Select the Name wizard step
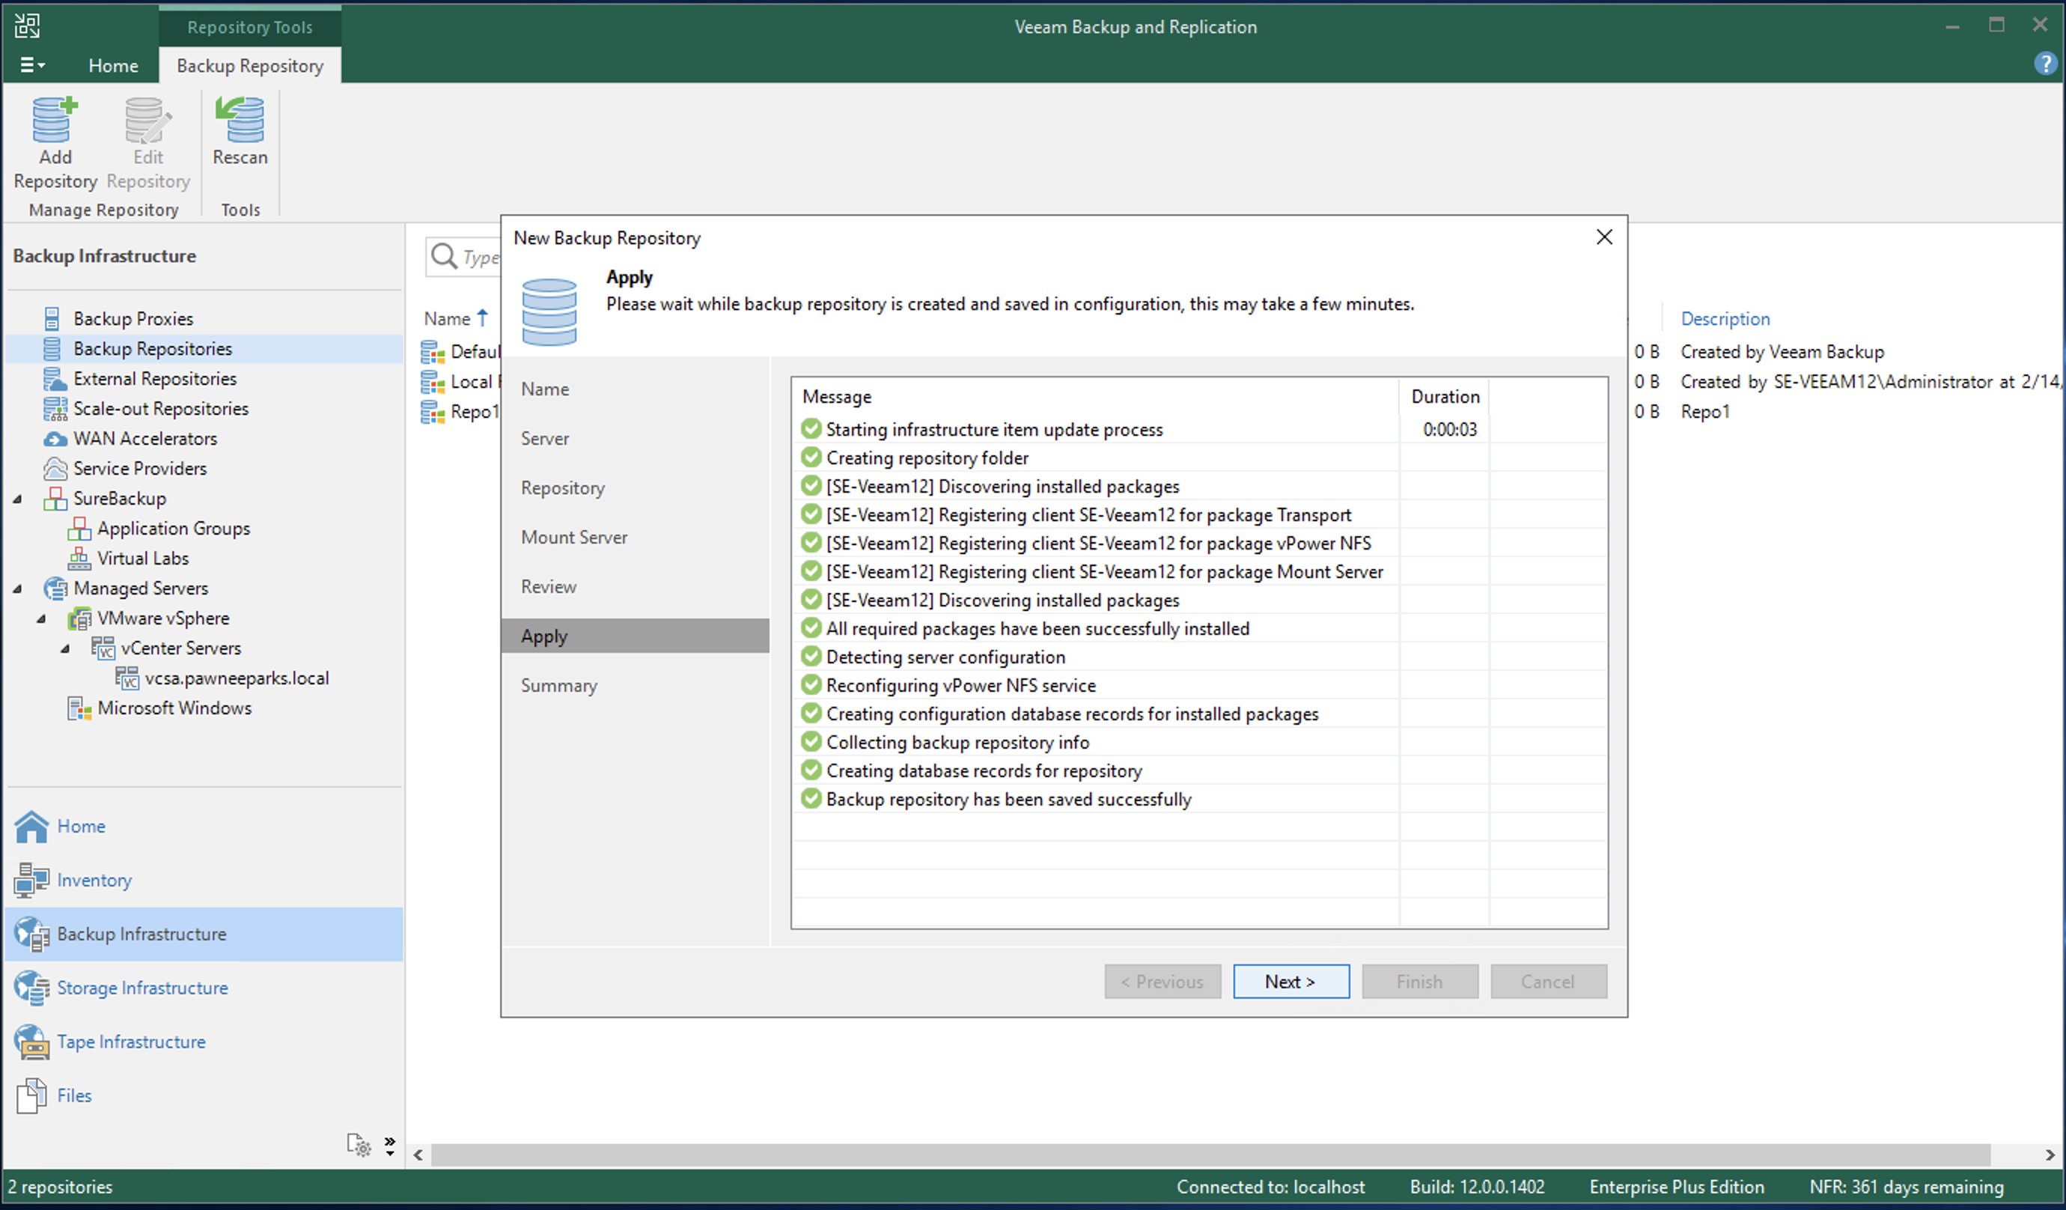Screen dimensions: 2066x1210 pos(544,389)
